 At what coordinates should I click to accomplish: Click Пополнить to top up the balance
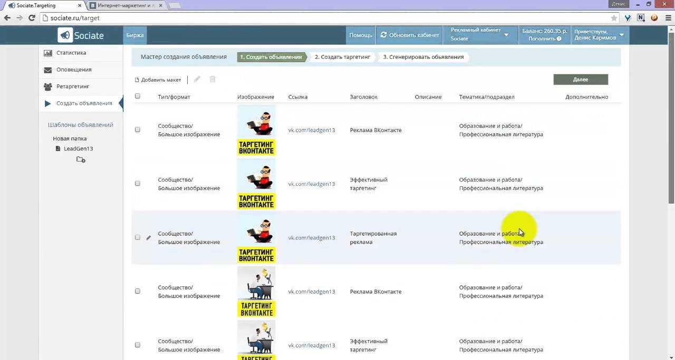[x=542, y=39]
